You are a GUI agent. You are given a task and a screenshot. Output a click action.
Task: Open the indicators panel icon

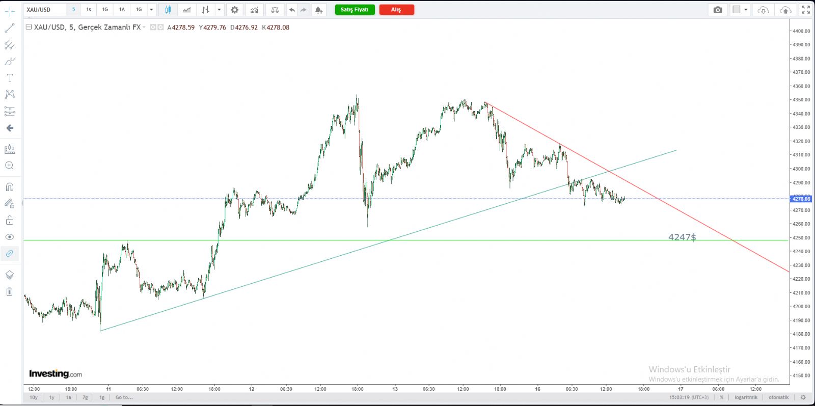tap(254, 10)
